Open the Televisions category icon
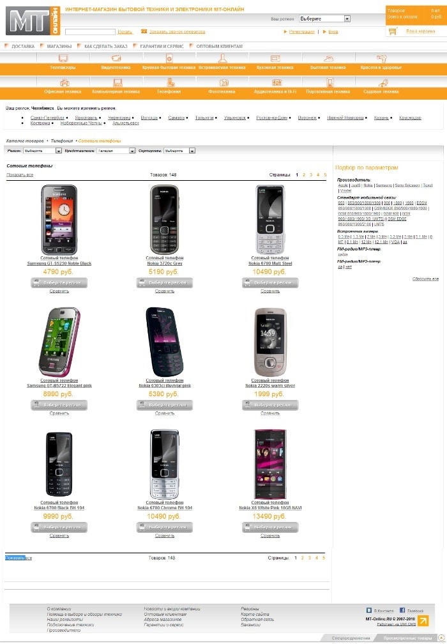This screenshot has height=644, width=447. 63,58
